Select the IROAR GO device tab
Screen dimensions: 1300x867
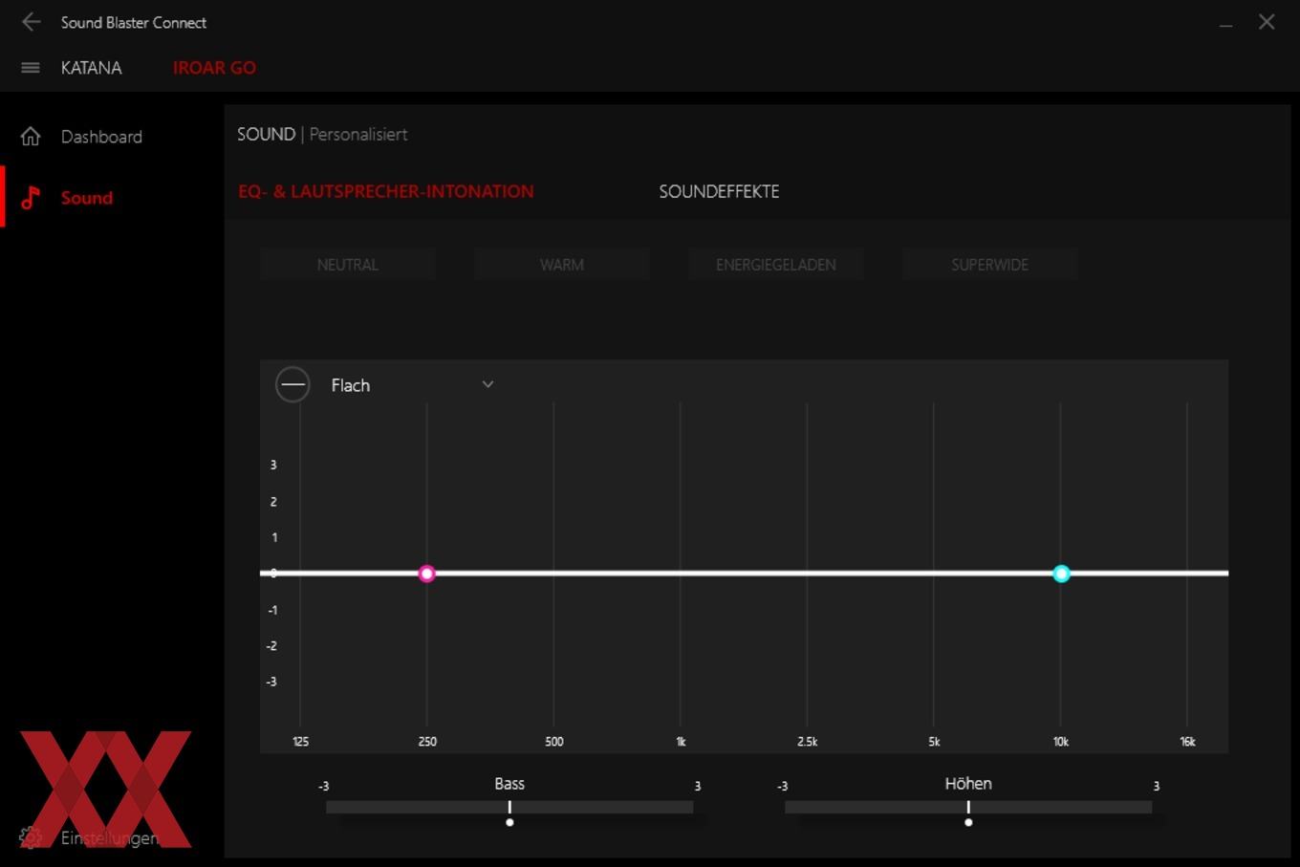point(214,68)
